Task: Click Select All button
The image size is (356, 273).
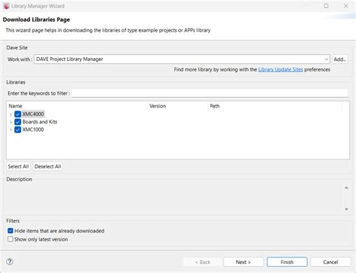Action: point(18,166)
